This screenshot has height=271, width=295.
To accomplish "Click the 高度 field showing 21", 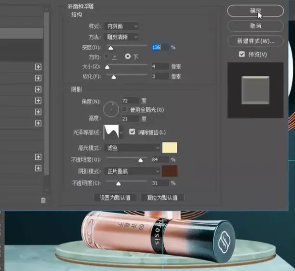I will coord(130,119).
